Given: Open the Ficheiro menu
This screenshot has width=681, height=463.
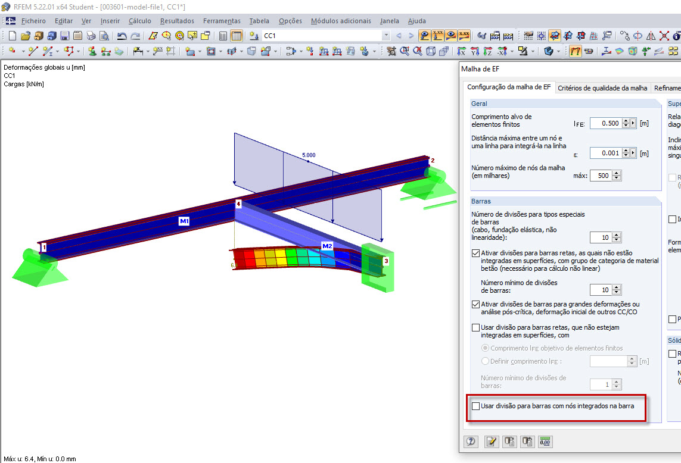Looking at the screenshot, I should [33, 21].
